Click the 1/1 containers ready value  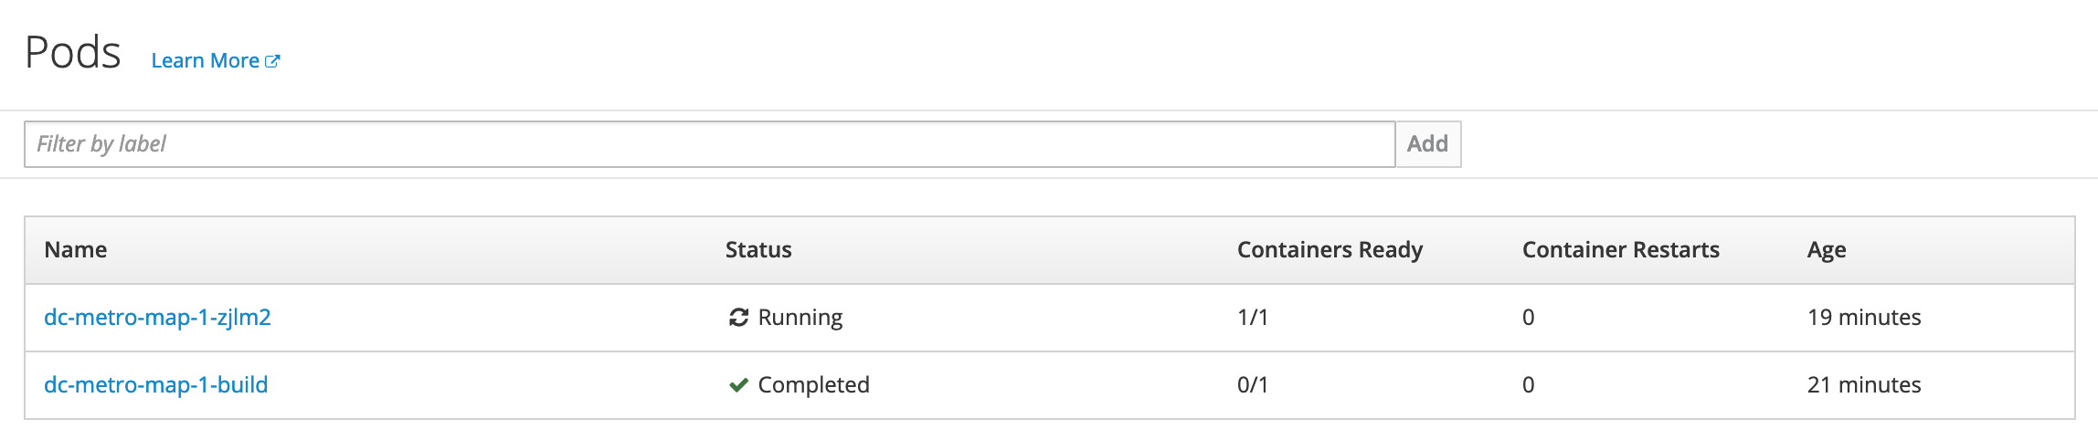1253,318
